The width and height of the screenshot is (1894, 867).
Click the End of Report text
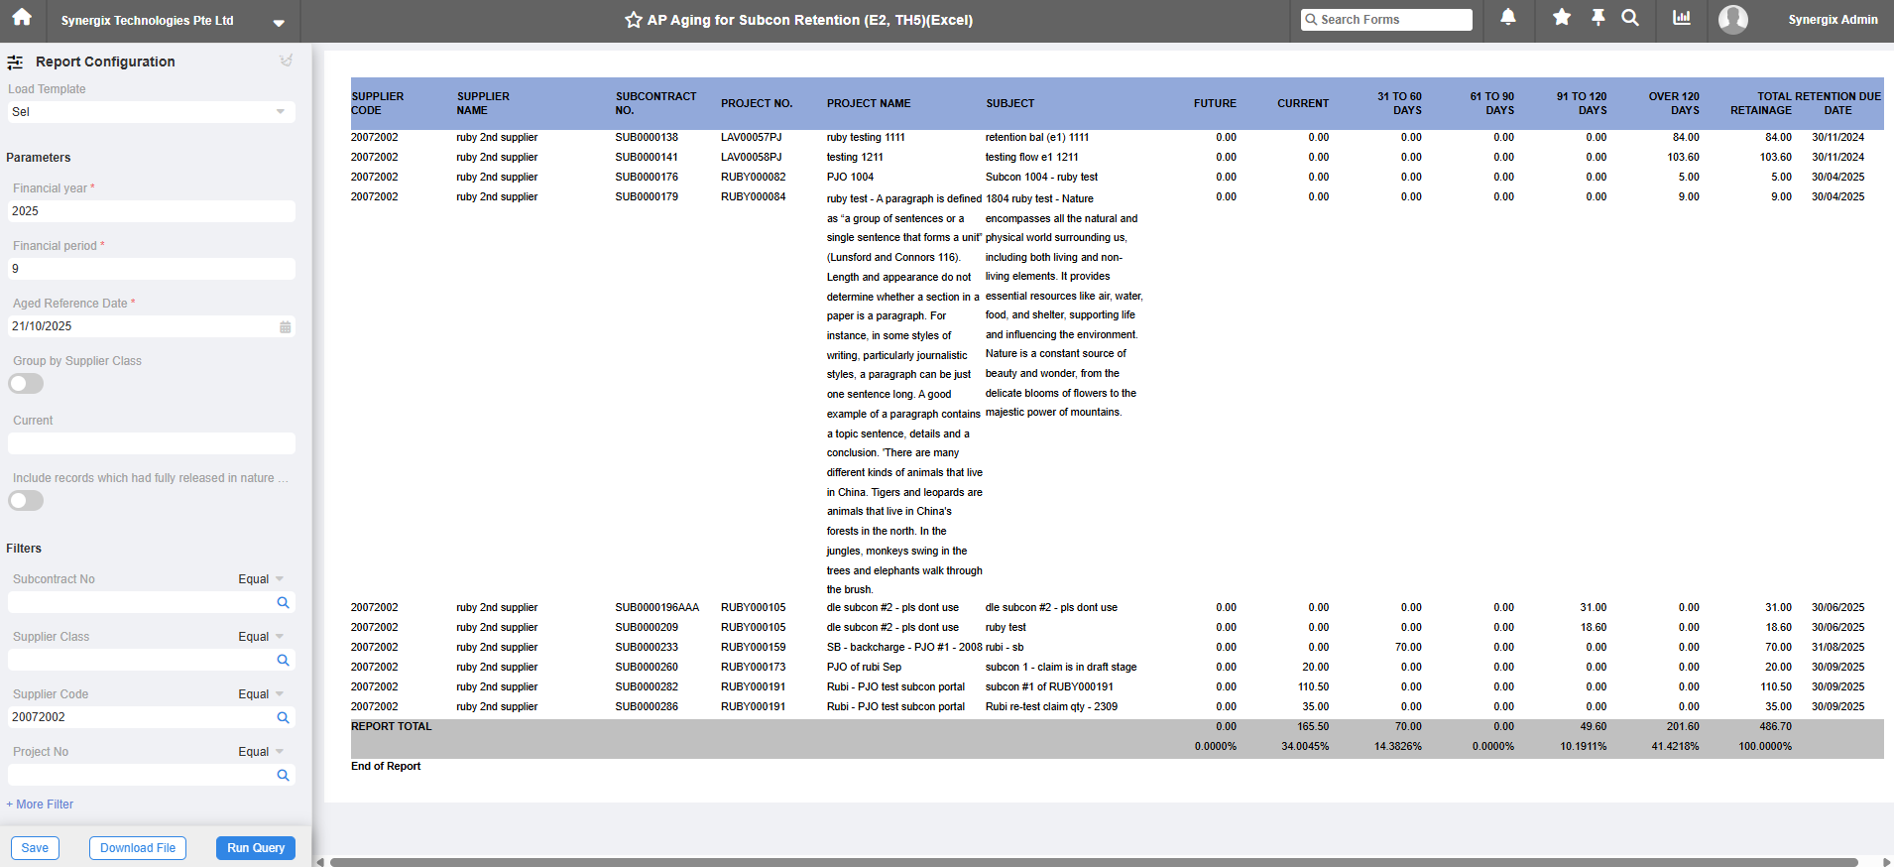(386, 767)
